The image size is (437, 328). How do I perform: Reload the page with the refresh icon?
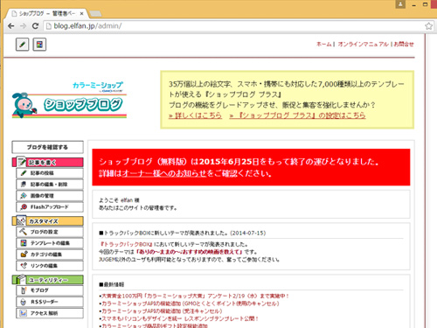35,26
